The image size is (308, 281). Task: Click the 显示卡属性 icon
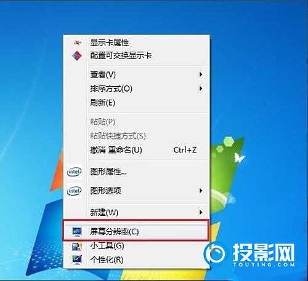click(78, 42)
